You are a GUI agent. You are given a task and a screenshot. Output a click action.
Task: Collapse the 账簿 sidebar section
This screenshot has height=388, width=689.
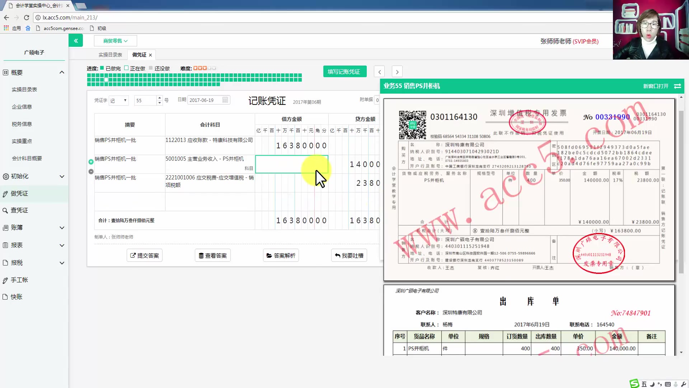pyautogui.click(x=62, y=227)
